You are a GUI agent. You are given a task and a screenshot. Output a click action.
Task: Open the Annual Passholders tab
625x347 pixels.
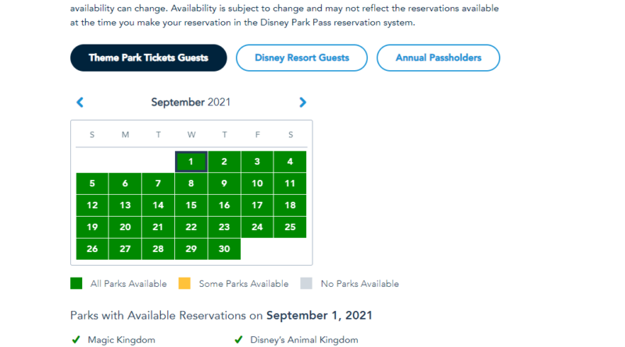click(x=438, y=58)
